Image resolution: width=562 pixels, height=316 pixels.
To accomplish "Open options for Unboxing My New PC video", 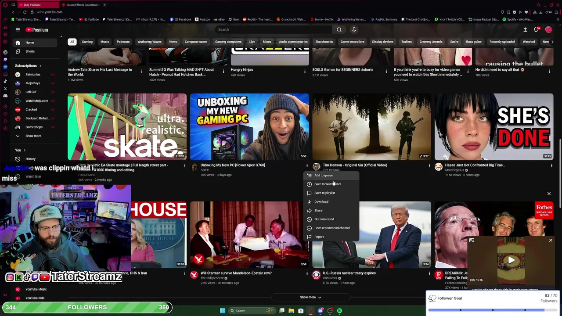I will [307, 165].
